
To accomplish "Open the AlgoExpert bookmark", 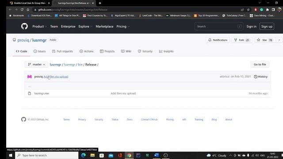I will tap(123, 16).
